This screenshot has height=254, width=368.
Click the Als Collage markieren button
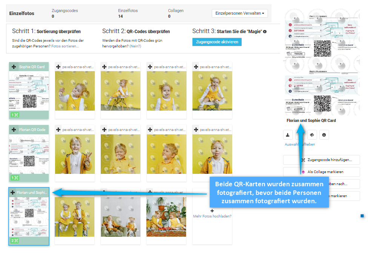(x=321, y=172)
